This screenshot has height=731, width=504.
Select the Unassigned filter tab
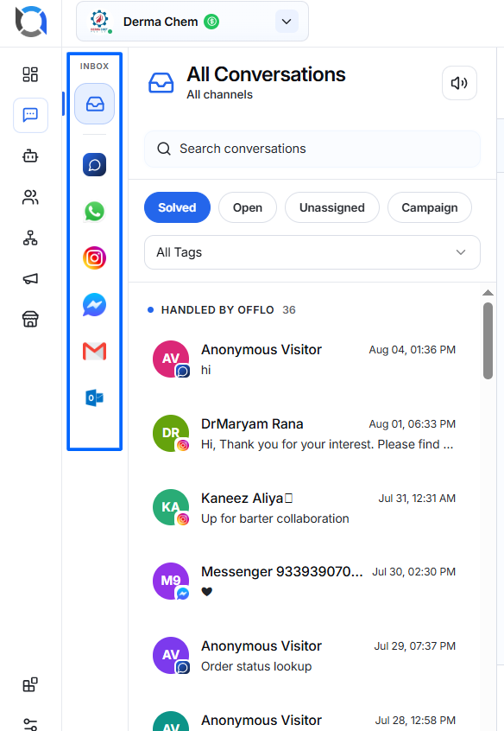click(x=332, y=207)
